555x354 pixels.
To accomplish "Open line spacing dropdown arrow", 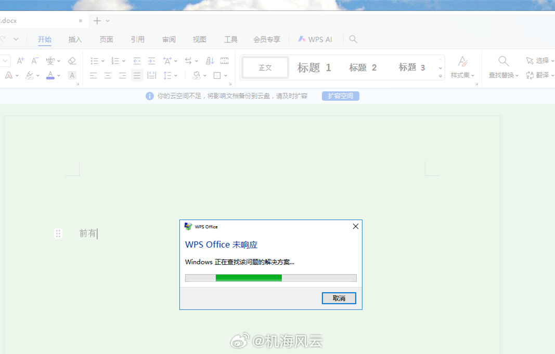I will point(176,76).
